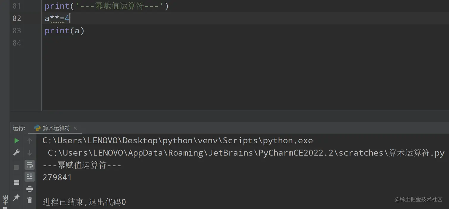Click the 算术运算符.py script path in console

coord(246,153)
